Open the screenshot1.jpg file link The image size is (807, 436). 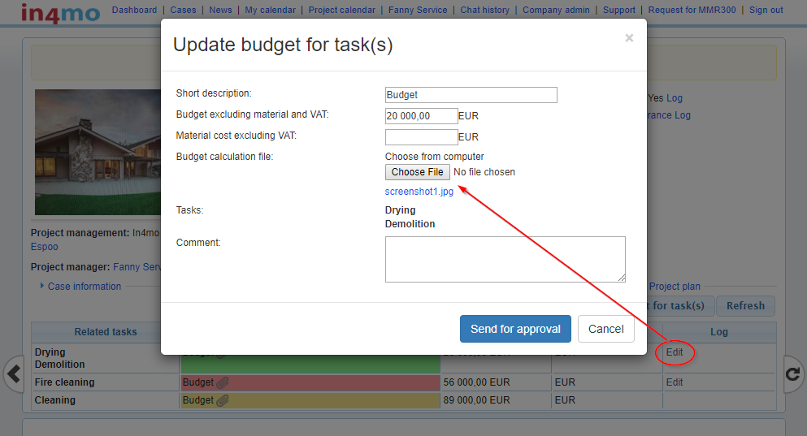click(419, 192)
